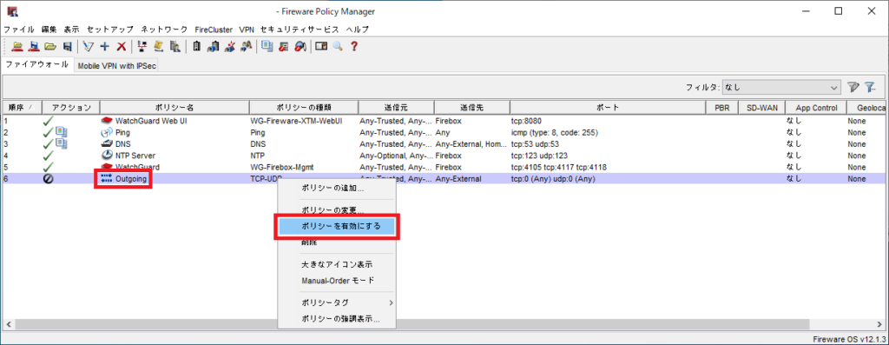Select the Ping policy name

(x=122, y=132)
